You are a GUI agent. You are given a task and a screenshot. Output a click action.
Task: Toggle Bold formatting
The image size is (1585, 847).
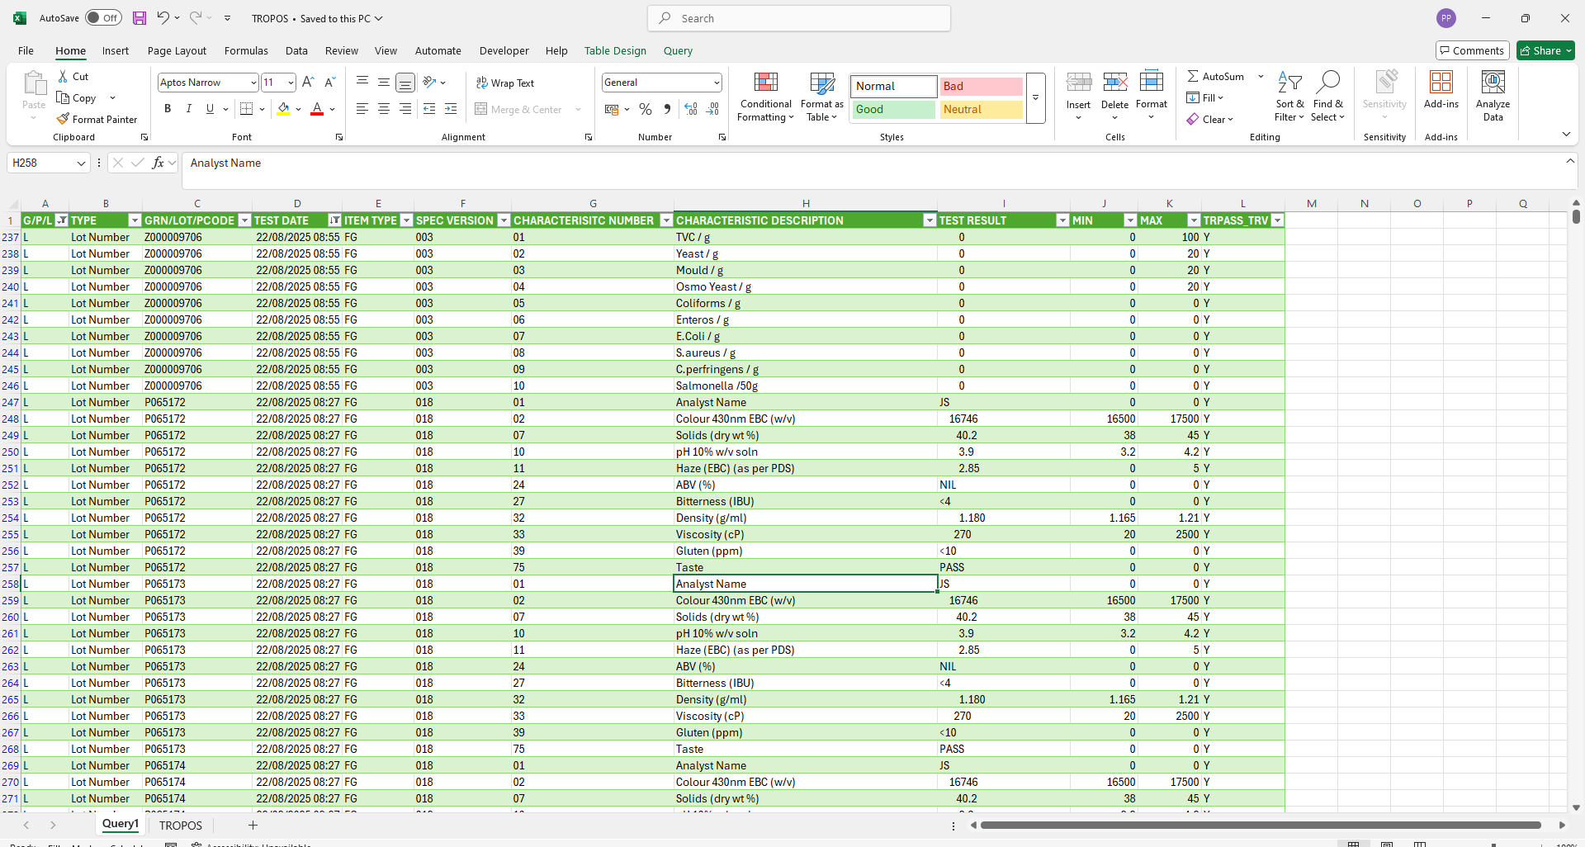point(168,109)
